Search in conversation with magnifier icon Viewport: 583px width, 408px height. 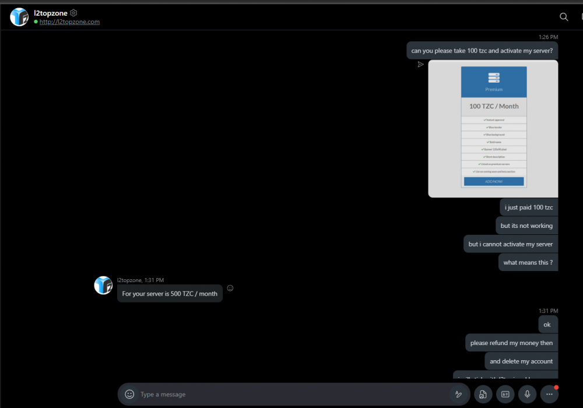564,17
